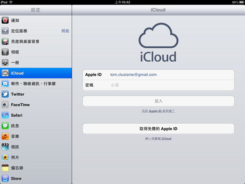Tap the General (一般) gear icon
The image size is (245, 184).
coord(5,63)
